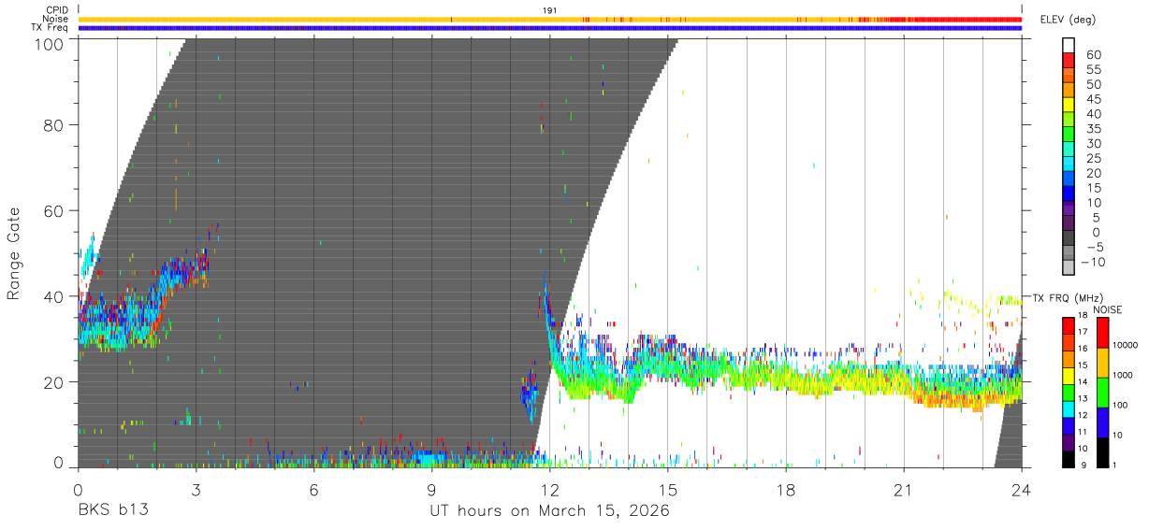Click the 12 hour tick on time axis
Image resolution: width=1149 pixels, height=530 pixels.
pyautogui.click(x=549, y=489)
